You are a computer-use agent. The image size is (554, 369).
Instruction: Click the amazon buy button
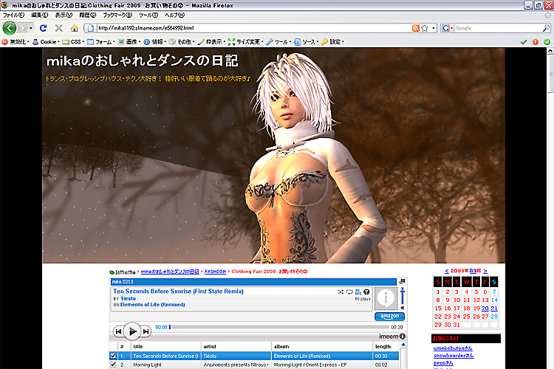(389, 317)
